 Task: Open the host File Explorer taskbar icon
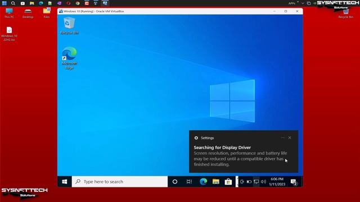pos(31,3)
